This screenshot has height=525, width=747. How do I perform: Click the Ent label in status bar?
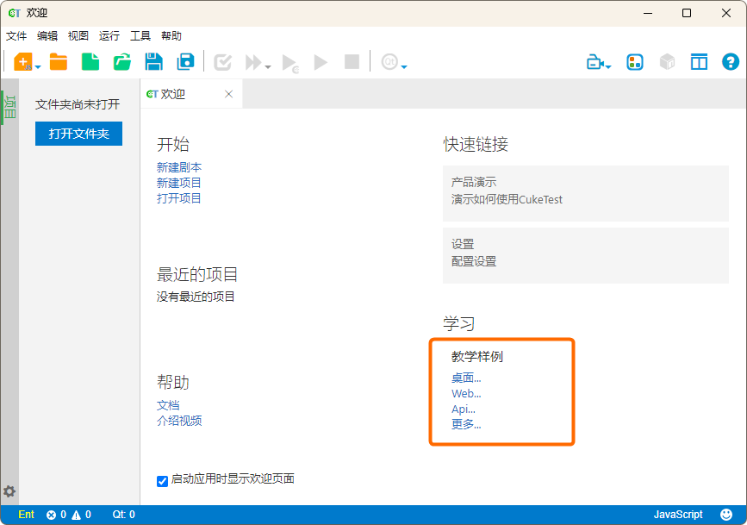26,515
